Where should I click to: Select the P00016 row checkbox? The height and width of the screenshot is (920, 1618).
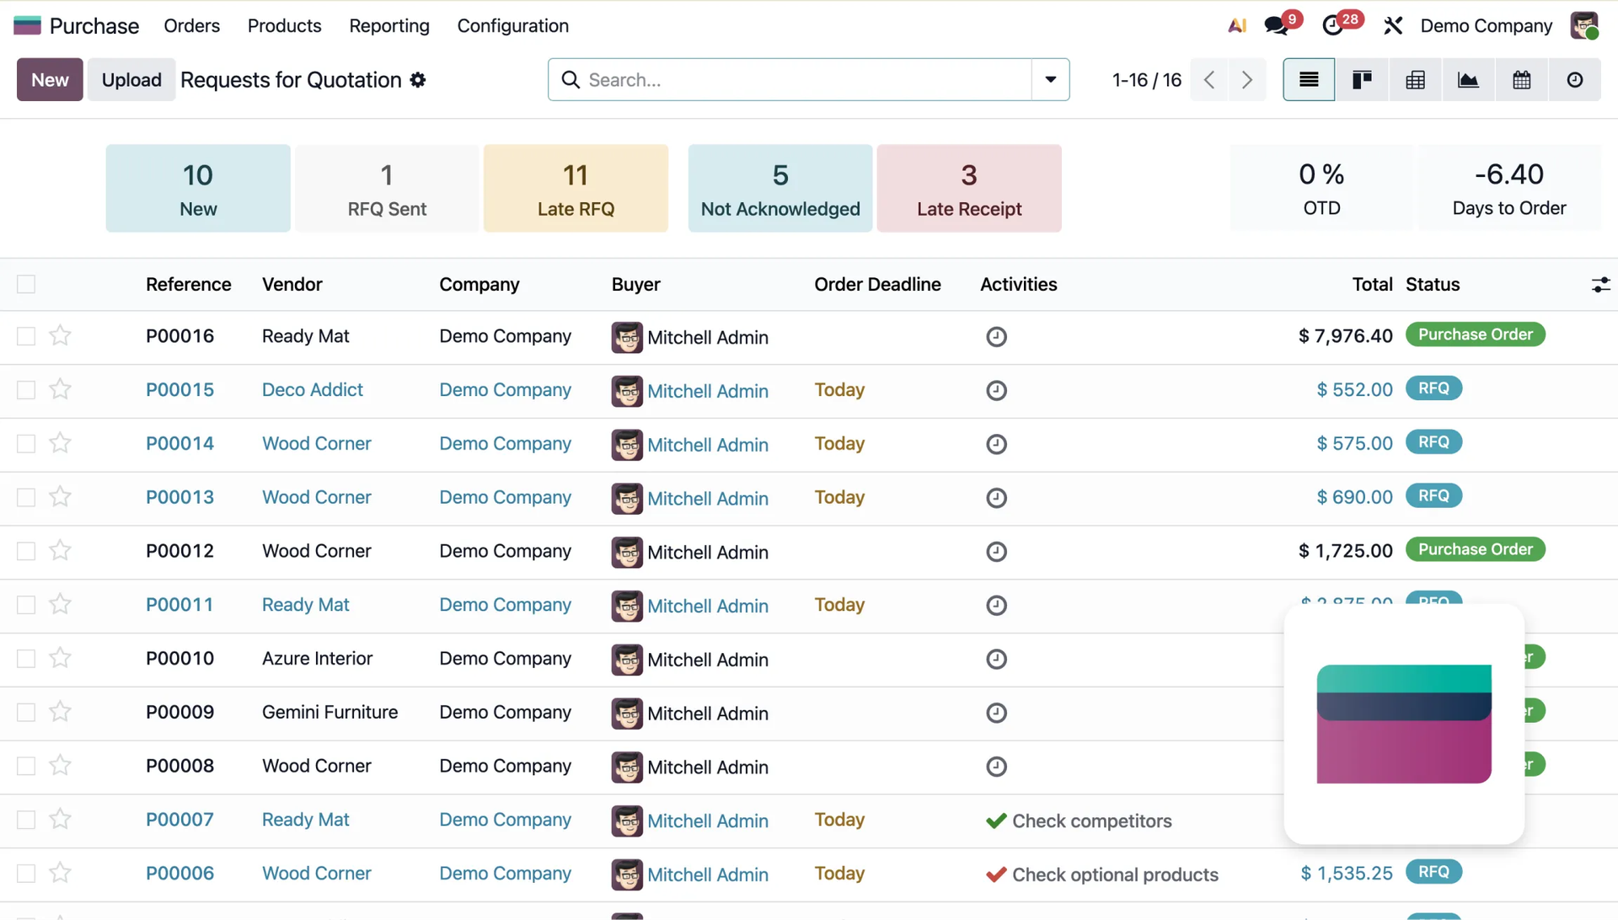[x=26, y=336]
